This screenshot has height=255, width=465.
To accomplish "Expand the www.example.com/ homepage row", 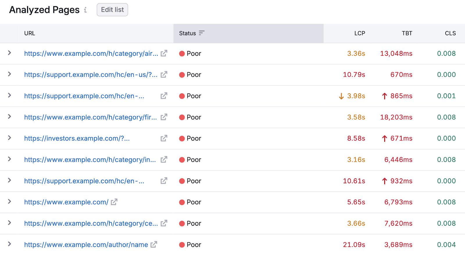I will pos(10,202).
